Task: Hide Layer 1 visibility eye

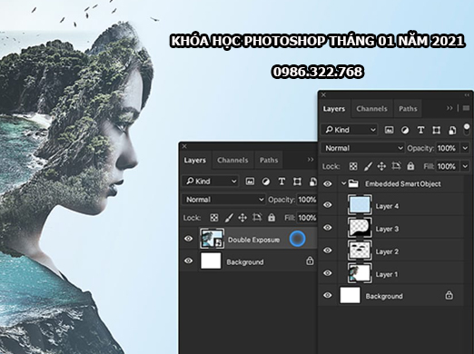Action: 327,273
